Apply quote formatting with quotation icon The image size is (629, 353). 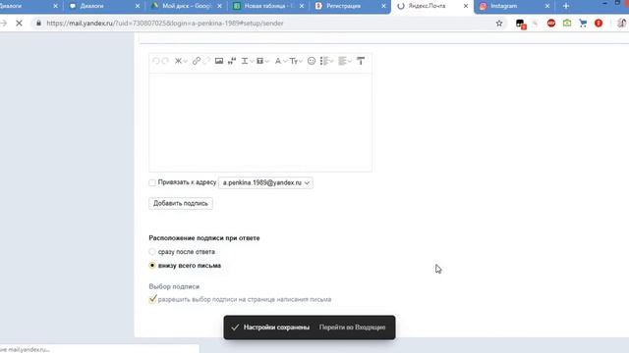click(232, 61)
